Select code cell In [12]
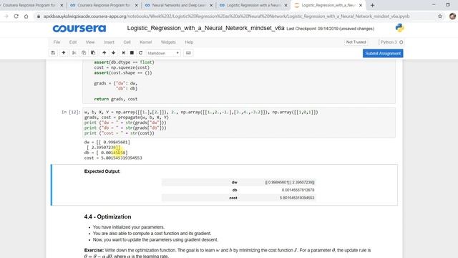The image size is (458, 258). [x=239, y=123]
